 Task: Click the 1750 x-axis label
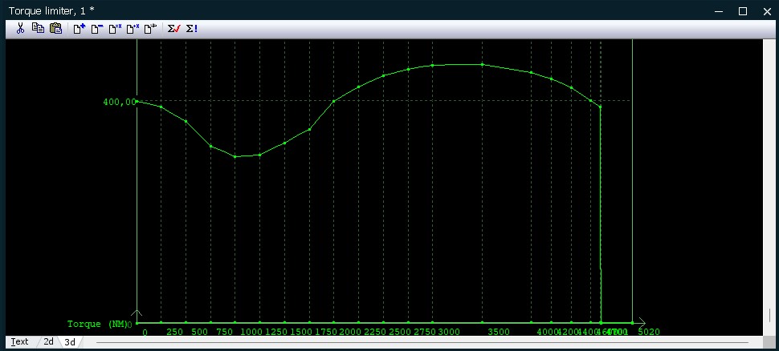[325, 332]
